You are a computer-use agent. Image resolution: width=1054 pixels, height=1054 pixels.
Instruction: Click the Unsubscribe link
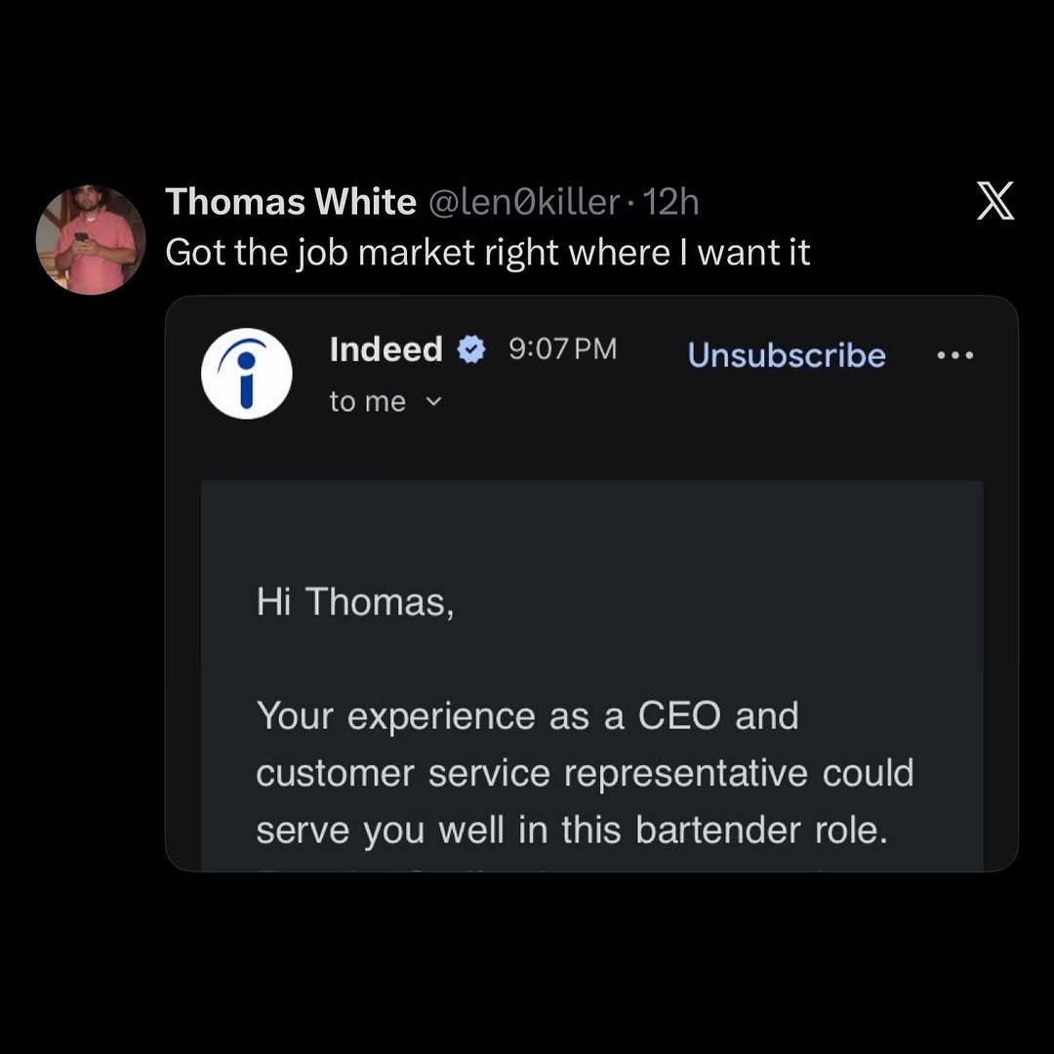click(x=787, y=355)
